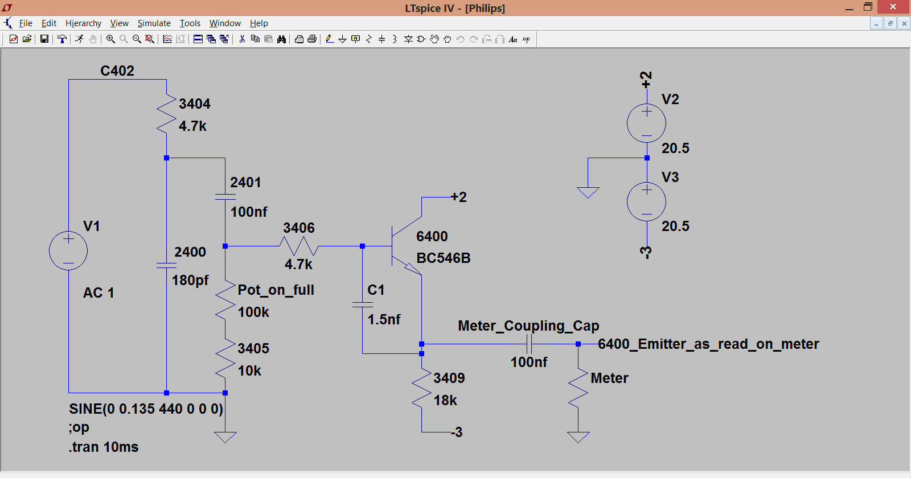The height and width of the screenshot is (478, 911).
Task: Open the Window menu
Action: pyautogui.click(x=225, y=23)
